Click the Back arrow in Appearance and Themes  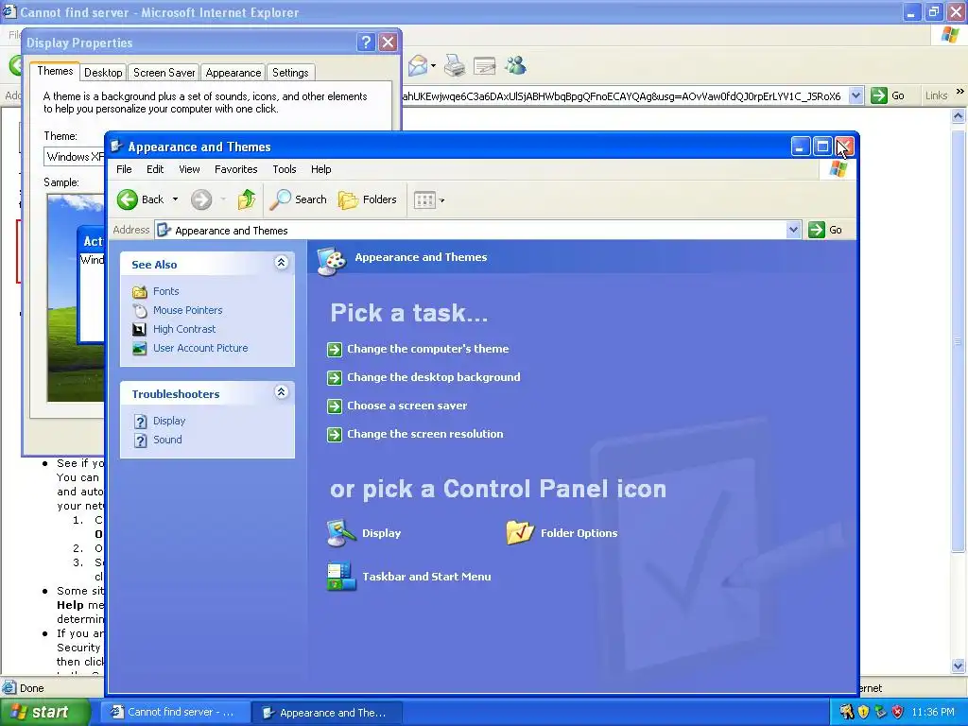tap(128, 199)
